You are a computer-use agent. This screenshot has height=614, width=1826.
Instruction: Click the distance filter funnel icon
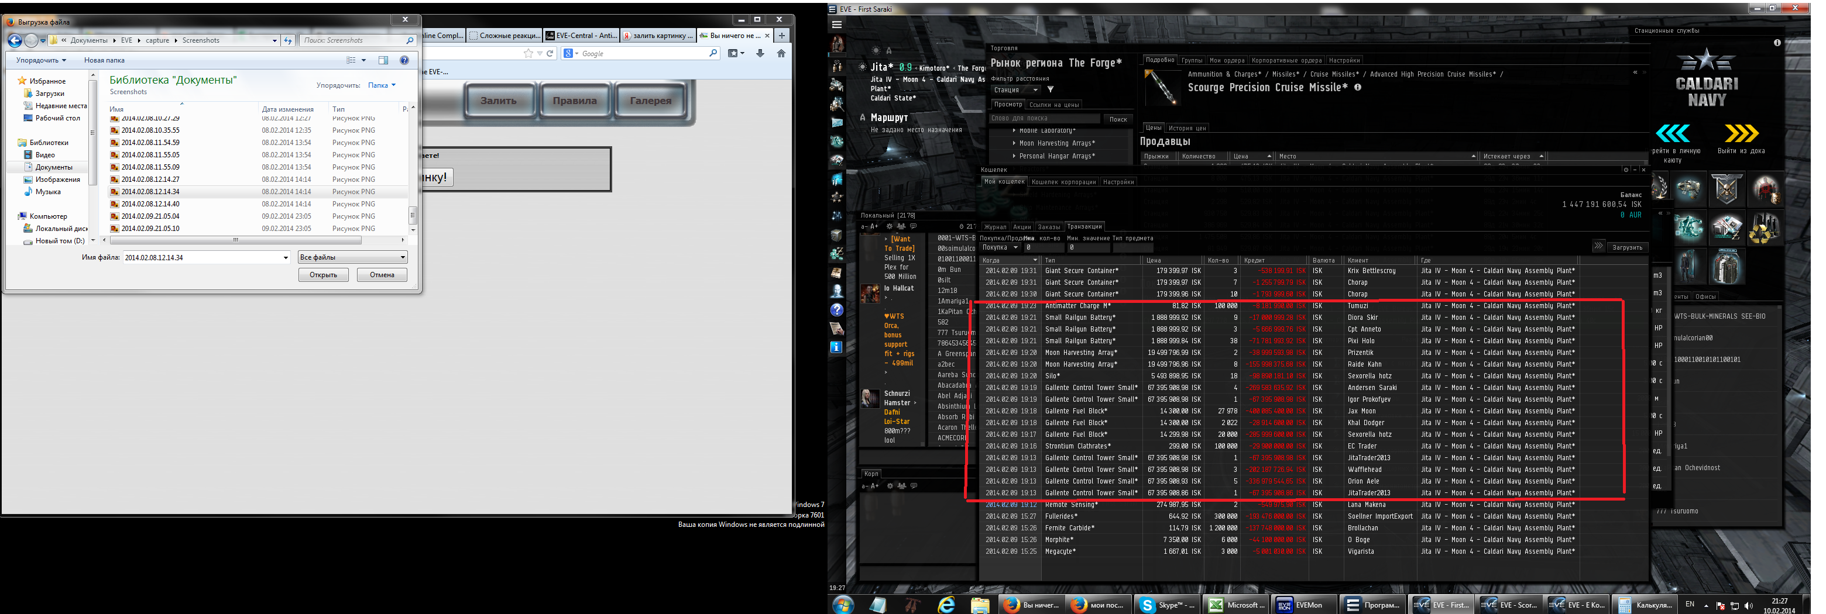click(1051, 90)
